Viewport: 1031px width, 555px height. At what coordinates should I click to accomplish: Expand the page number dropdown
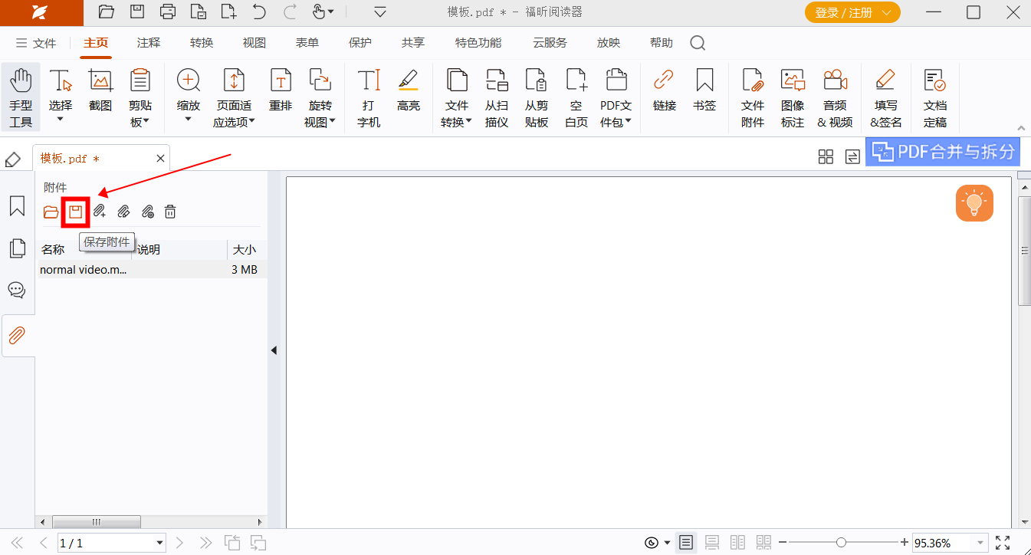tap(159, 543)
